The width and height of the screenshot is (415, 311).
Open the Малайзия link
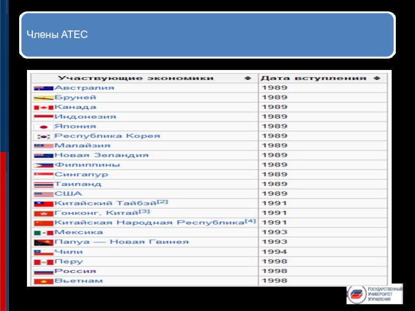[82, 146]
